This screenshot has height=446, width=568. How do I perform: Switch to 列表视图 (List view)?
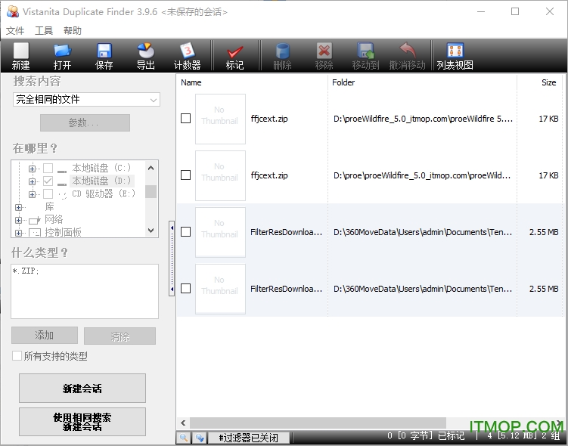455,55
